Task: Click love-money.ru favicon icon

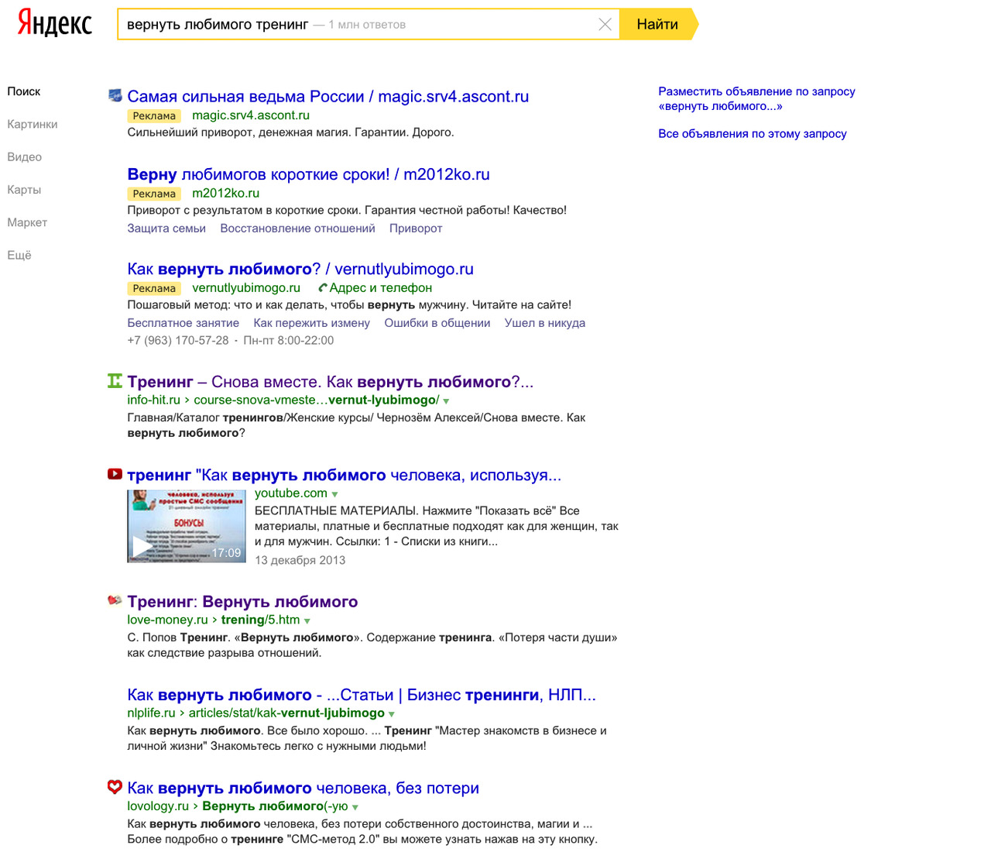Action: click(x=115, y=600)
